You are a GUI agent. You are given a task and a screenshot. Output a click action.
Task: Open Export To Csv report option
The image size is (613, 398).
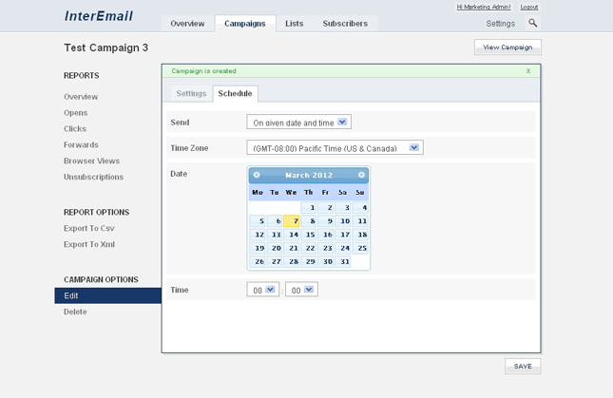[x=88, y=229]
